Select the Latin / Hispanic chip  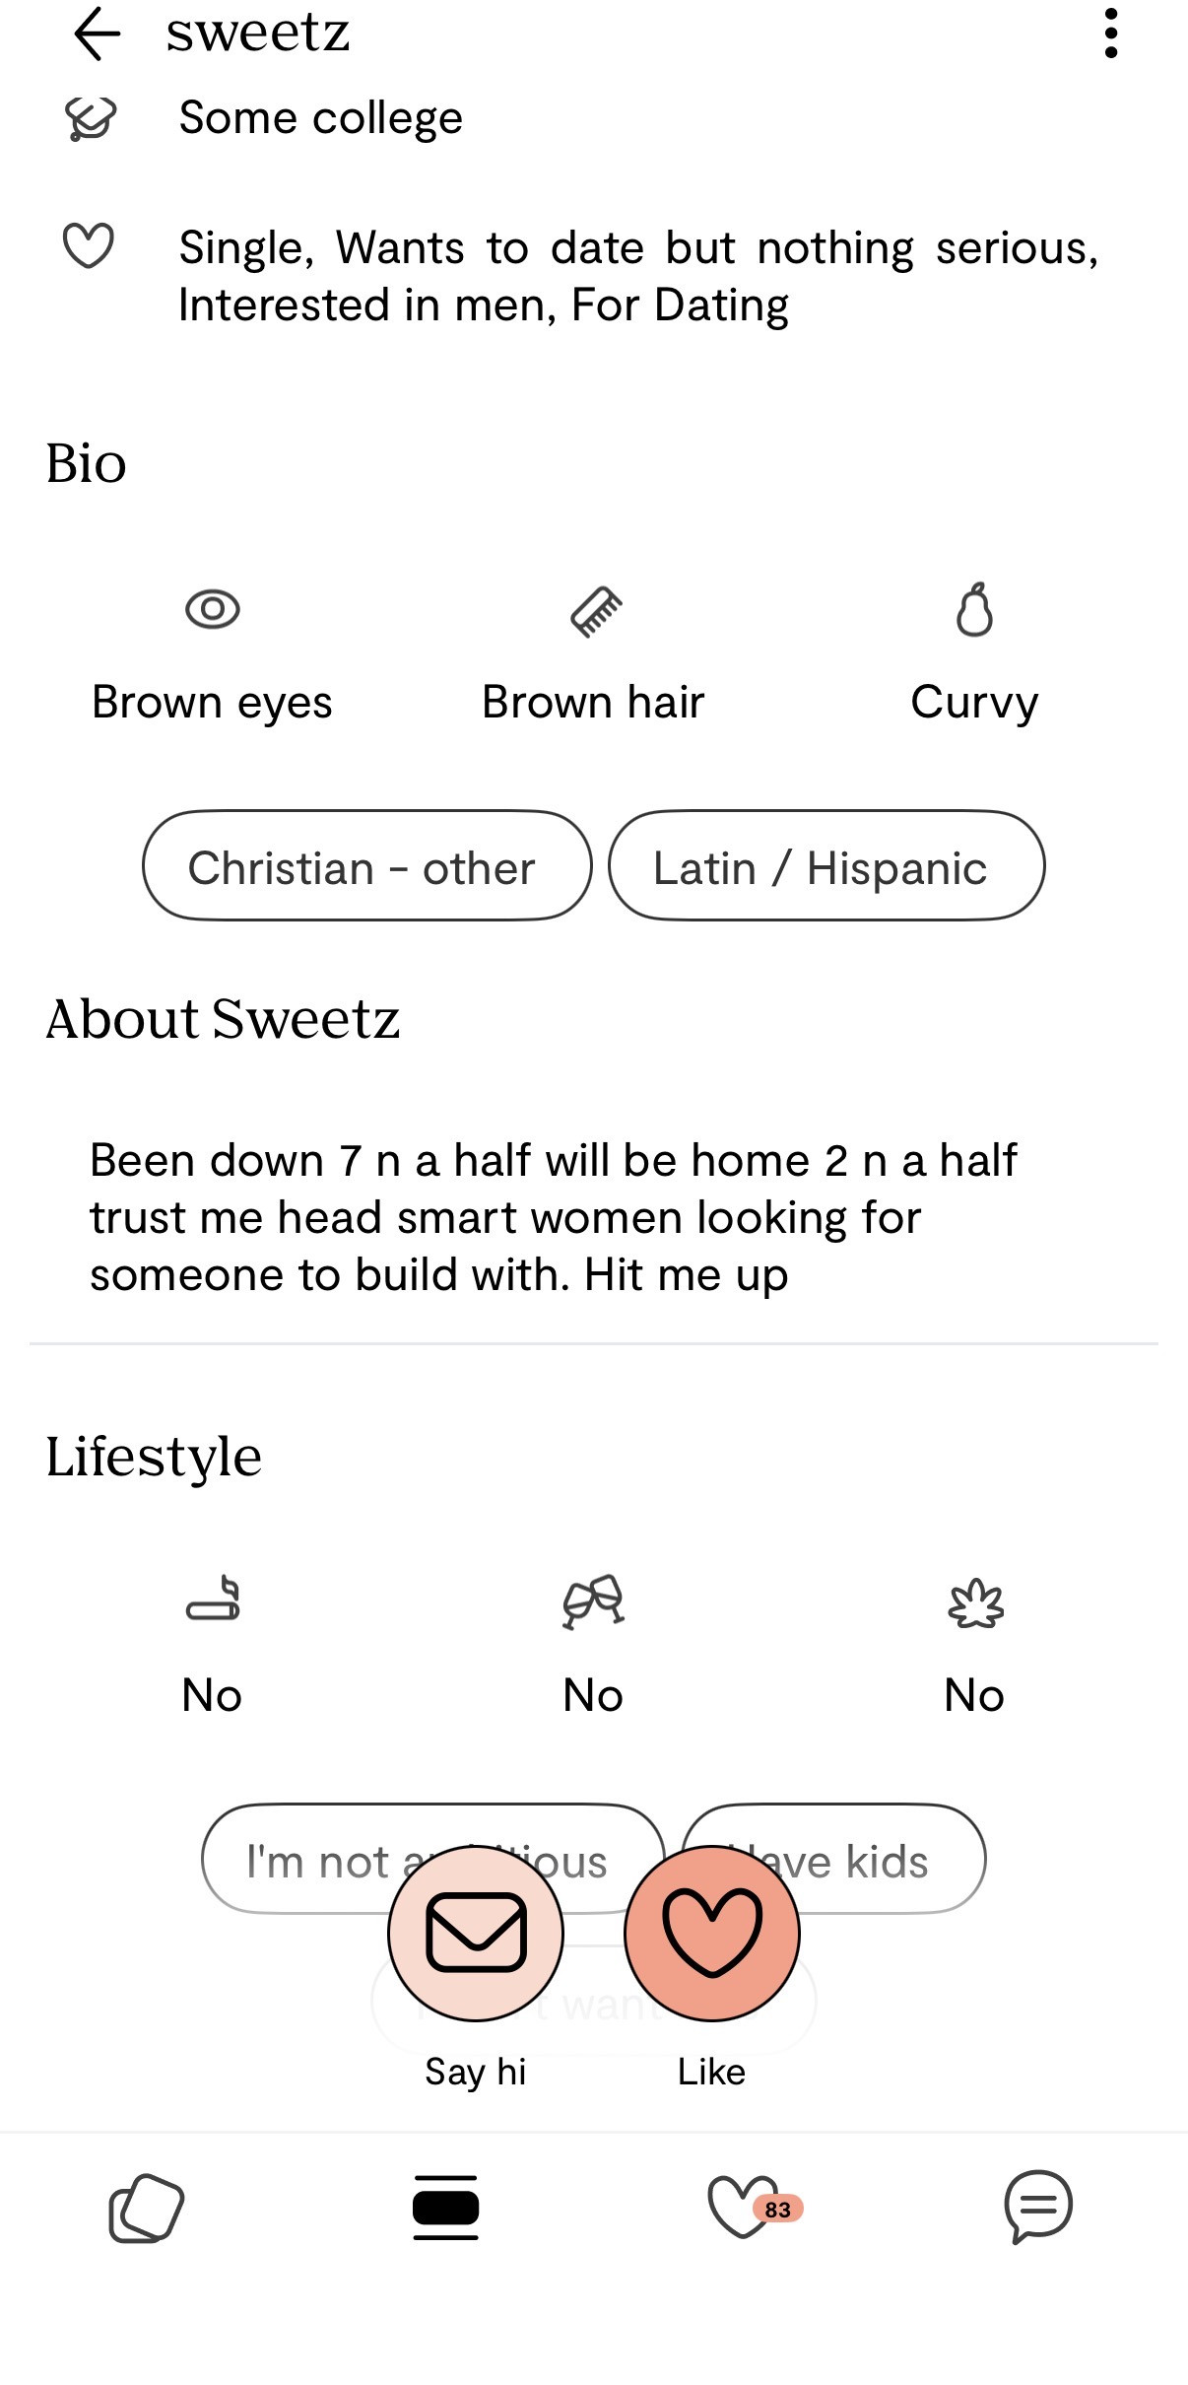point(826,866)
